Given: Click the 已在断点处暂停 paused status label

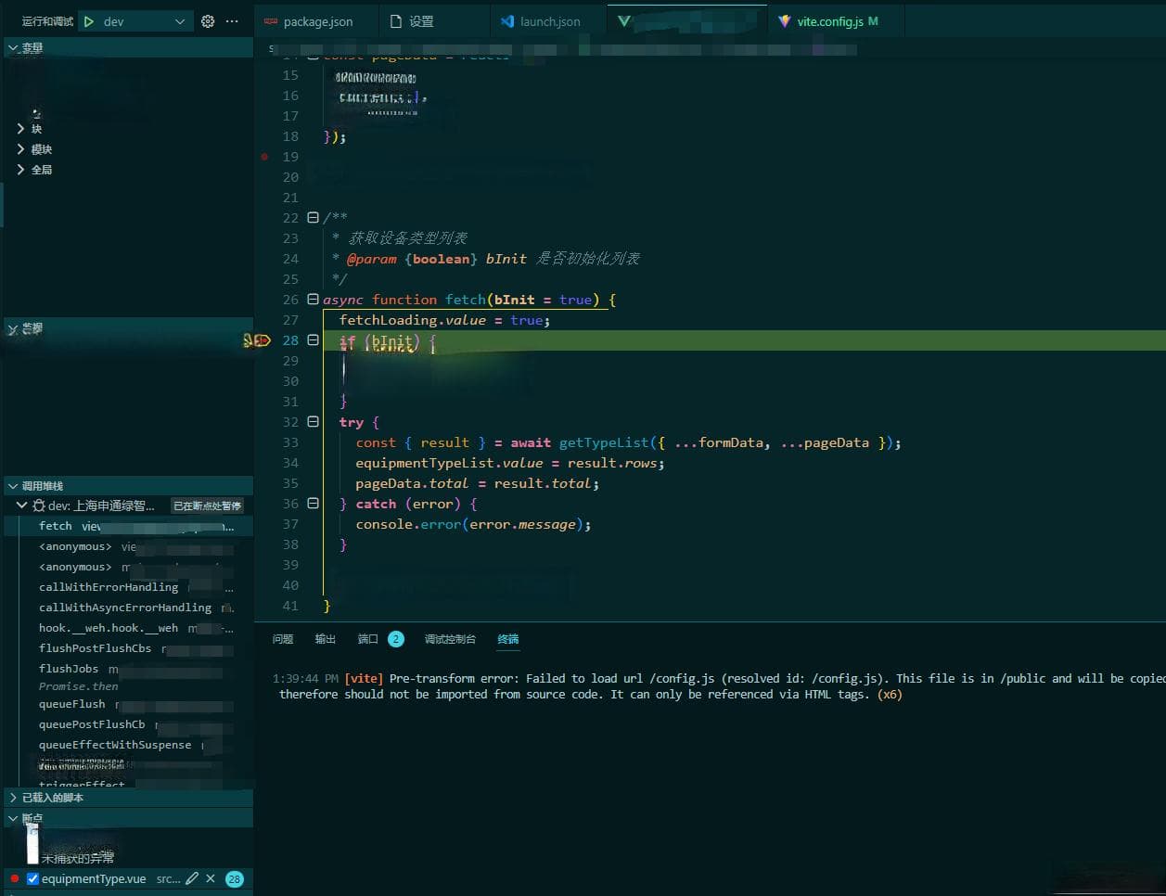Looking at the screenshot, I should point(208,506).
